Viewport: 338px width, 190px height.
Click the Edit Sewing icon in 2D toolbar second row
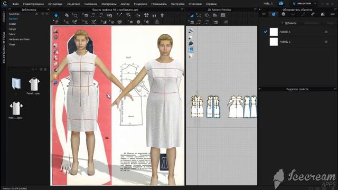point(191,22)
